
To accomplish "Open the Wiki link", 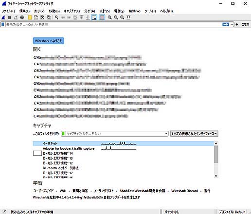I will pyautogui.click(x=63, y=191).
